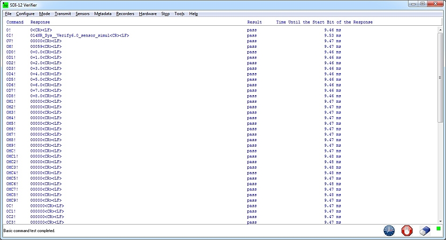This screenshot has height=240, width=446.
Task: Click the 9.53 ms timing value
Action: pos(332,36)
